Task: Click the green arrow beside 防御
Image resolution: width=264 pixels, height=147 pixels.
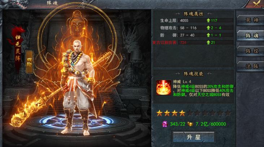Action: pyautogui.click(x=208, y=35)
